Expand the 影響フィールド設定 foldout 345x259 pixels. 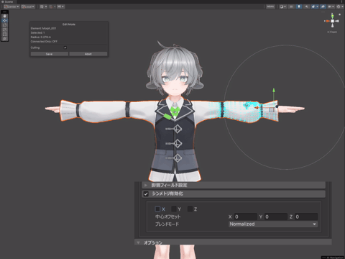(x=146, y=185)
